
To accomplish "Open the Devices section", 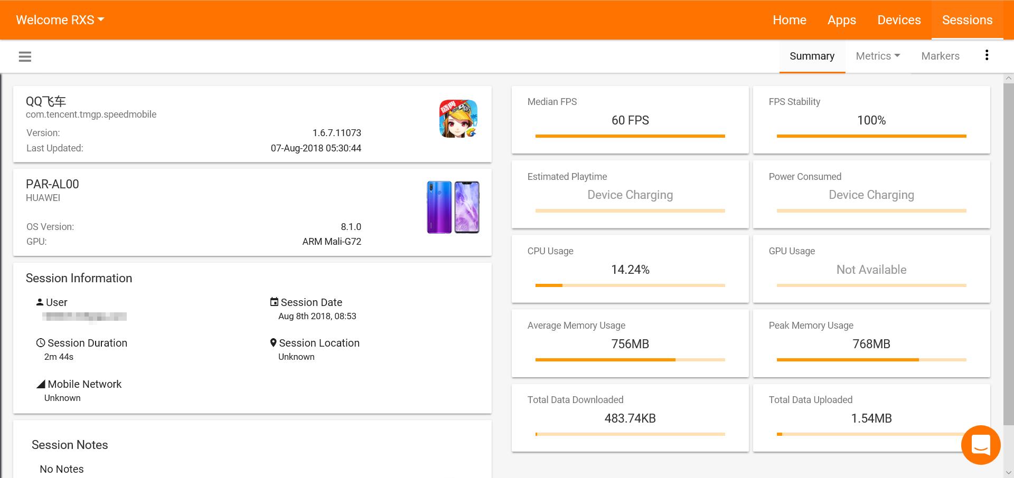I will pyautogui.click(x=899, y=20).
